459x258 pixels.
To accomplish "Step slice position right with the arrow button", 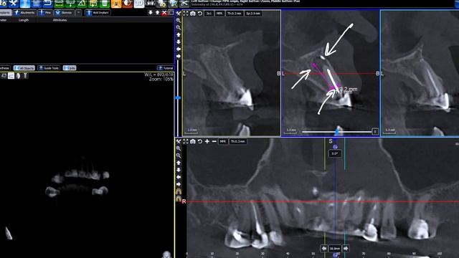I will click(346, 249).
